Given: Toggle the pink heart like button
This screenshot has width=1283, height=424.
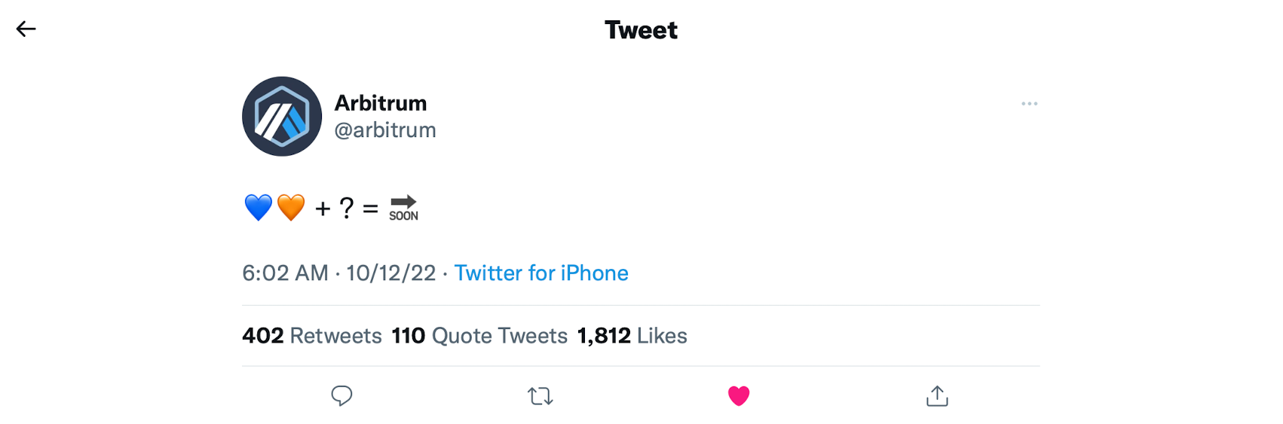Looking at the screenshot, I should 739,395.
